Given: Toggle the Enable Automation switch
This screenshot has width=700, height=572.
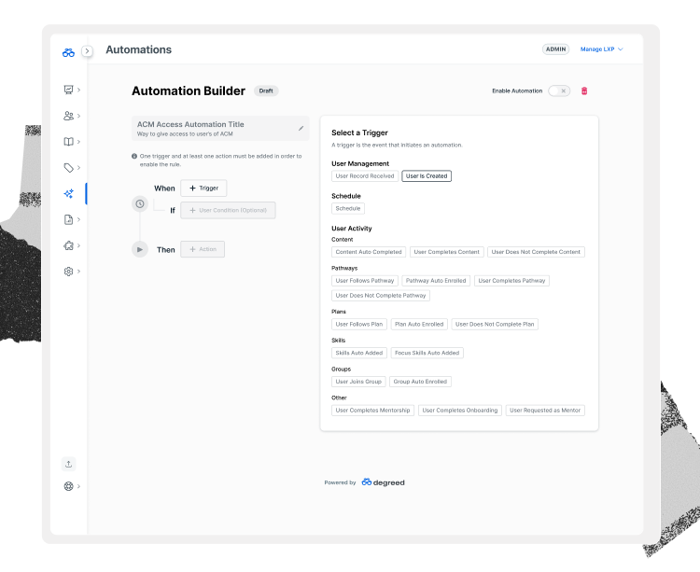Looking at the screenshot, I should pyautogui.click(x=558, y=91).
